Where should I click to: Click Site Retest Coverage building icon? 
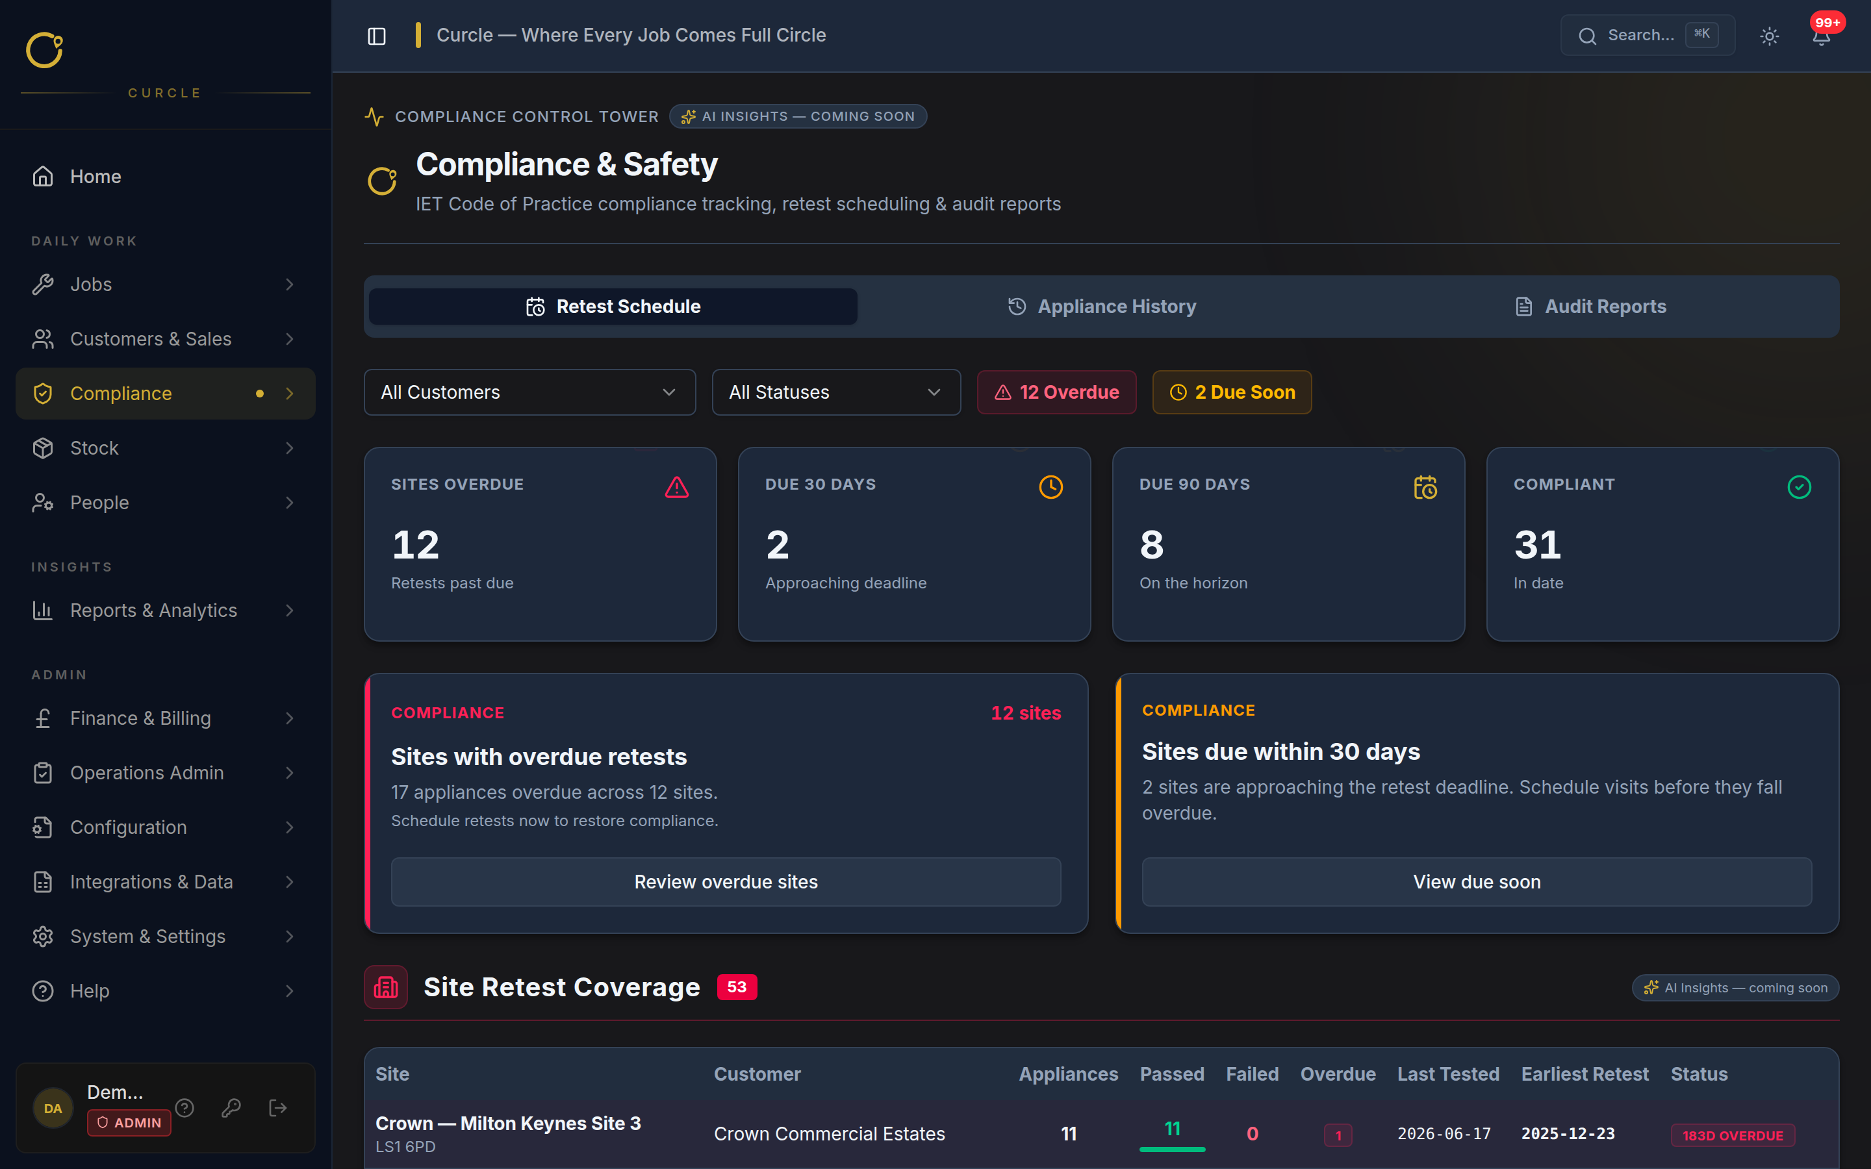click(x=386, y=987)
